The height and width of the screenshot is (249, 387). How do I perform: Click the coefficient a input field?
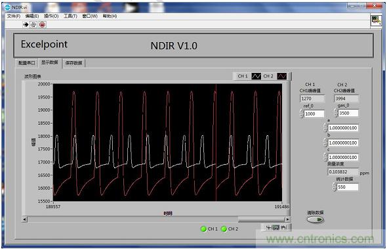pyautogui.click(x=343, y=128)
